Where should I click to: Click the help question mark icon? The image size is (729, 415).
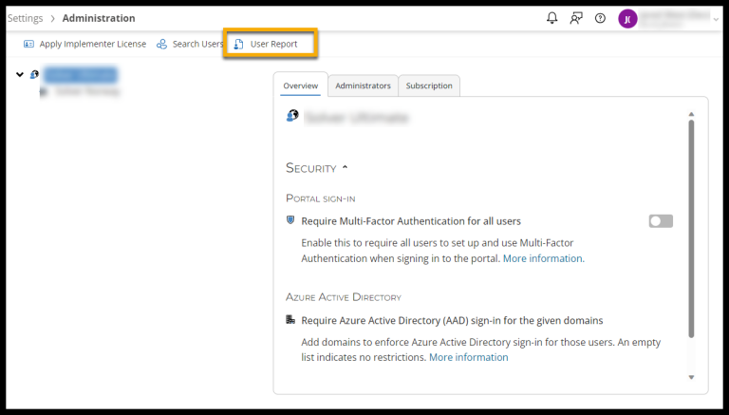pos(600,18)
